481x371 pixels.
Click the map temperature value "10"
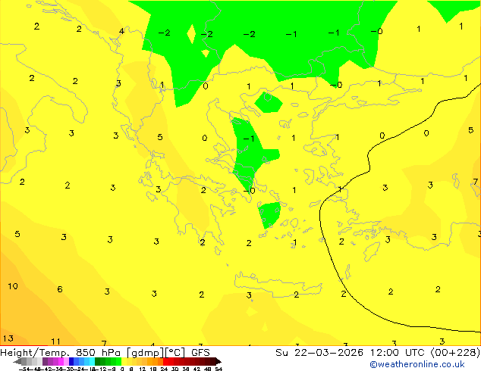(x=13, y=286)
